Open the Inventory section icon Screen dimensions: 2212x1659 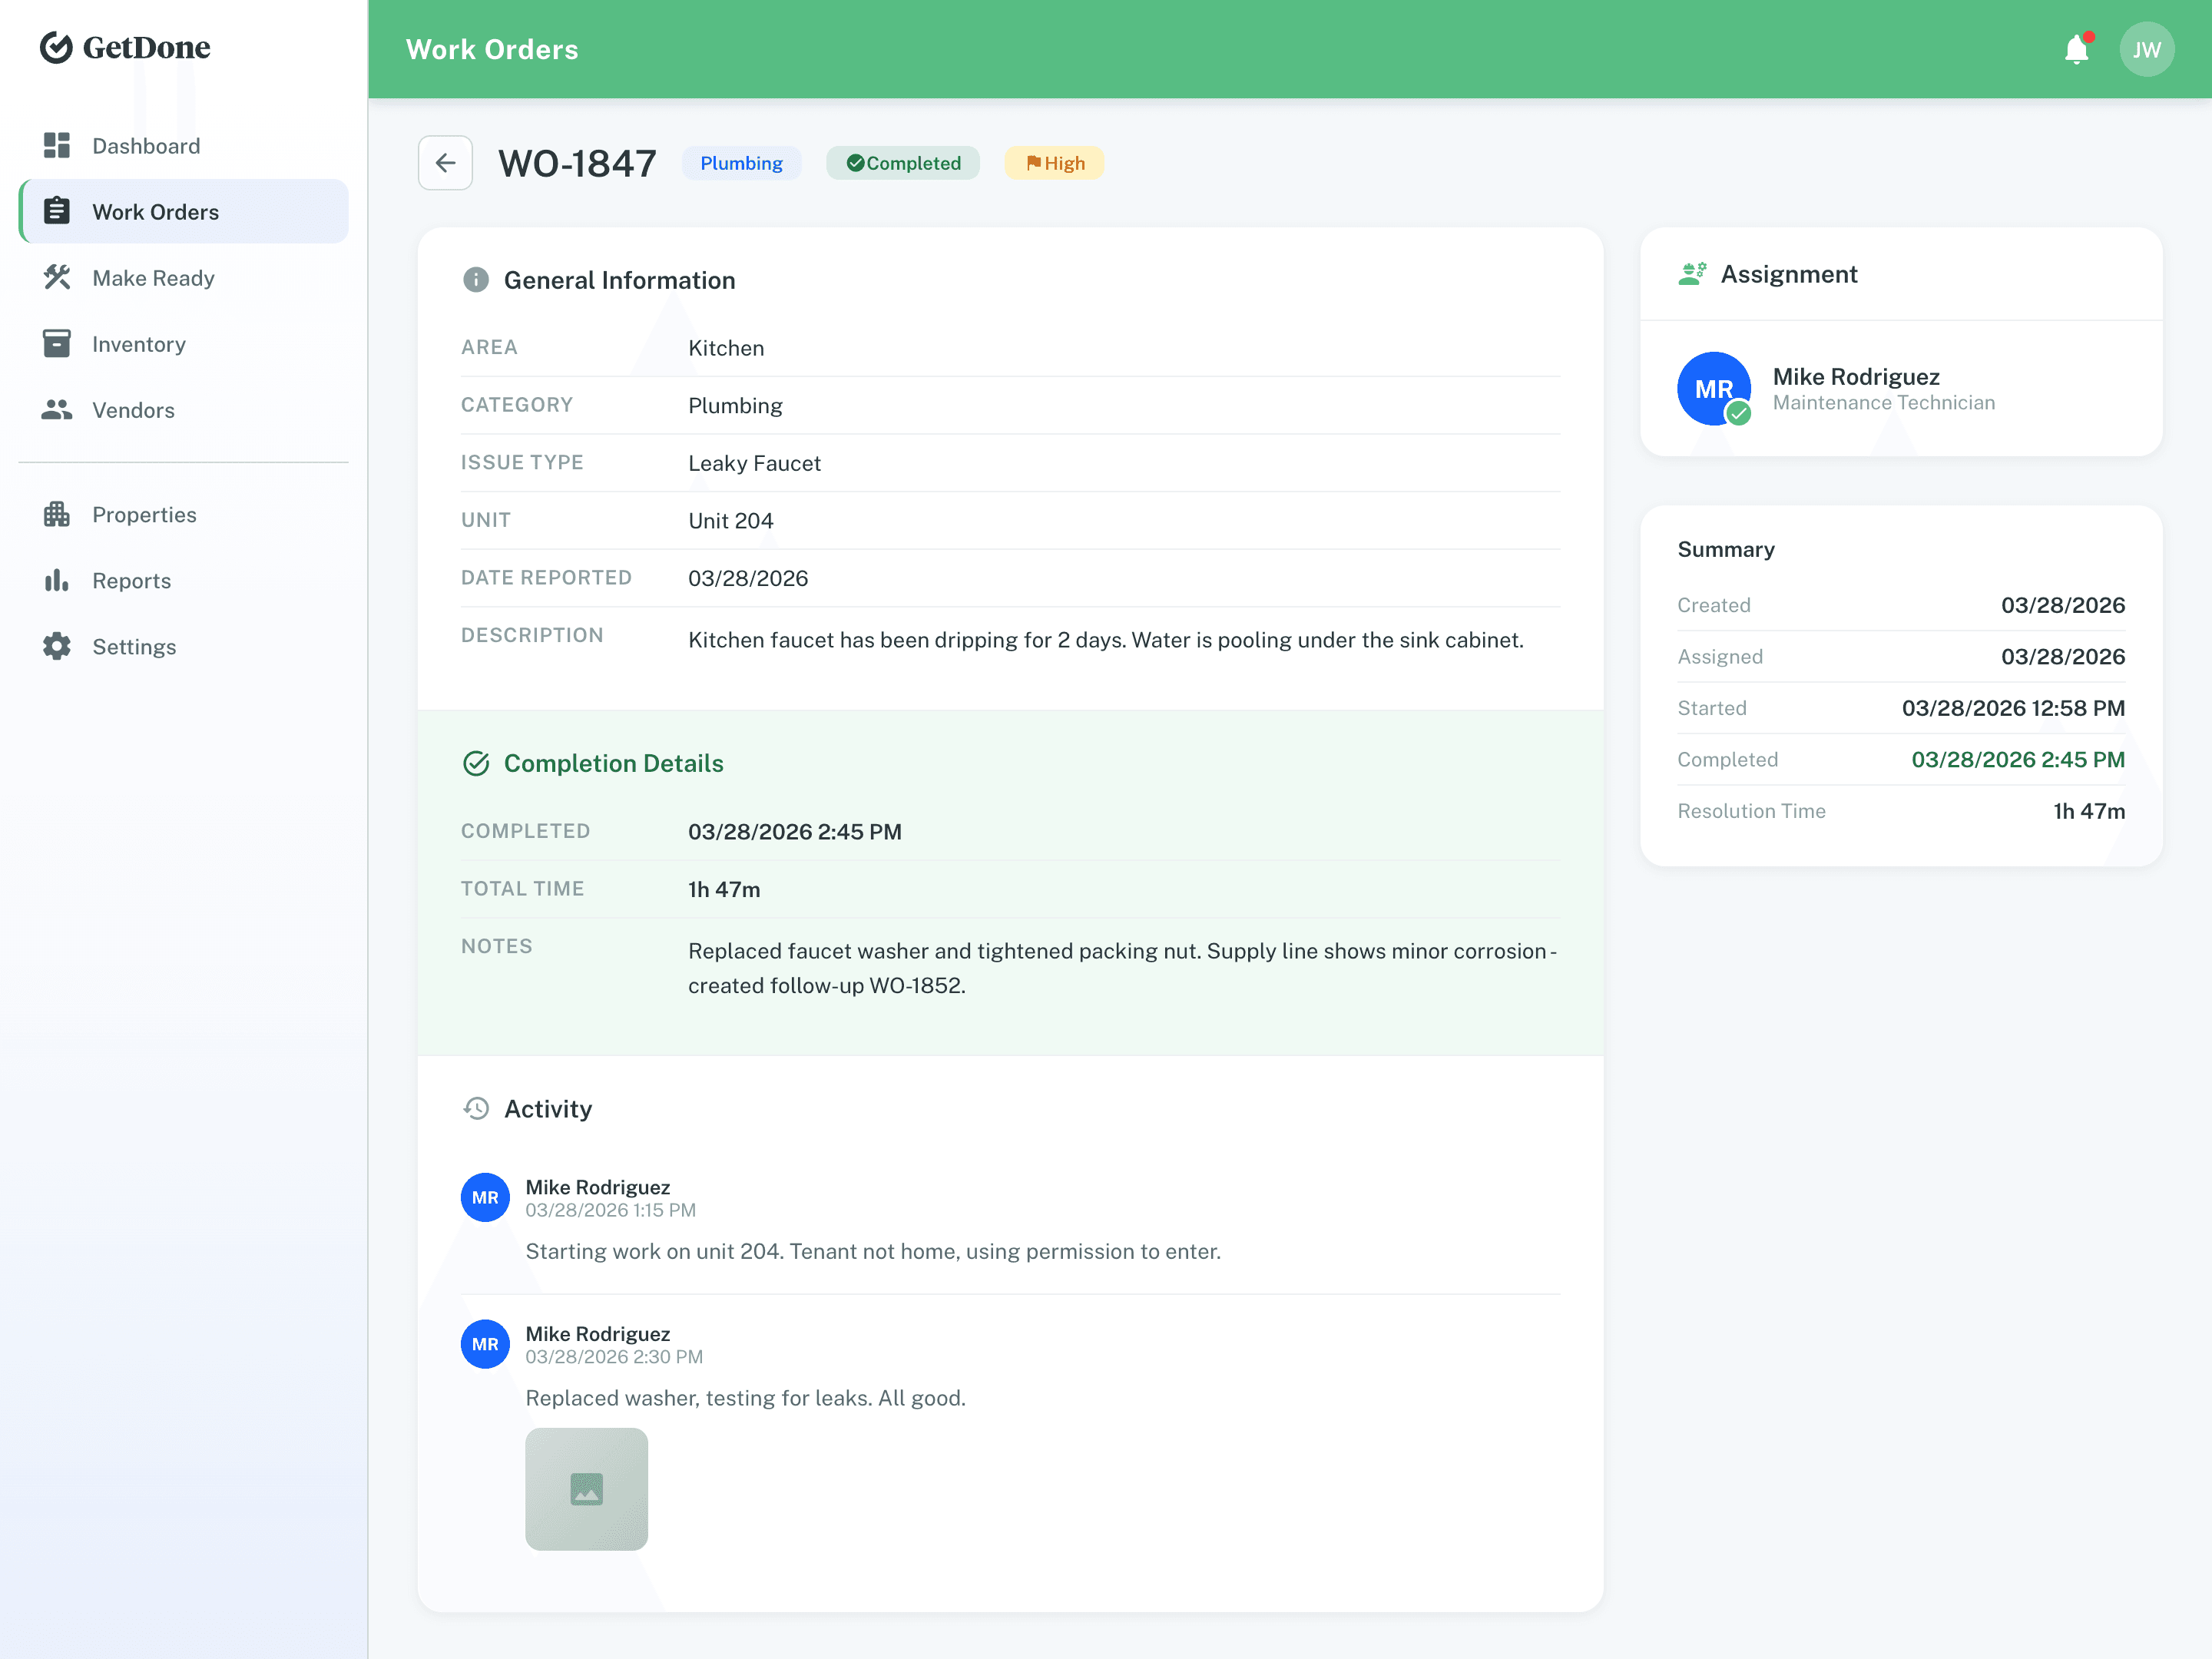pos(57,343)
